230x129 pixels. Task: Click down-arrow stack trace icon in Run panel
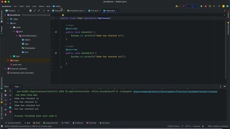pyautogui.click(x=10, y=95)
